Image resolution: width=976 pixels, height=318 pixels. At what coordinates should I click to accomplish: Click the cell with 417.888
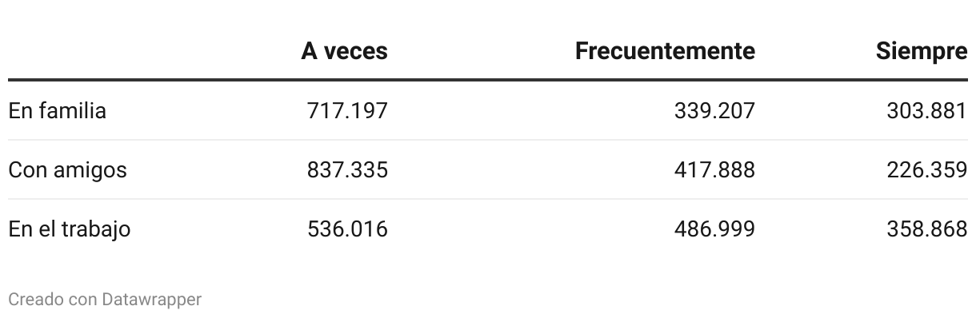coord(714,170)
